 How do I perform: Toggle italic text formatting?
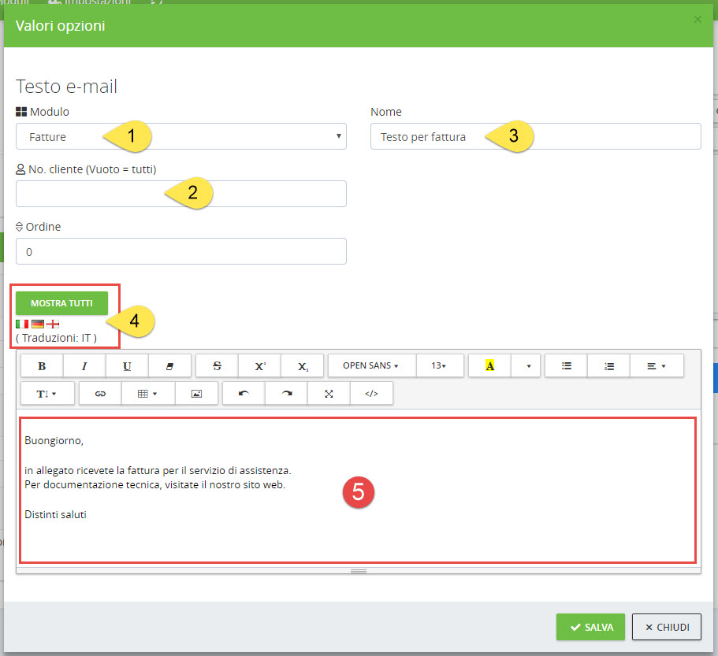point(84,366)
